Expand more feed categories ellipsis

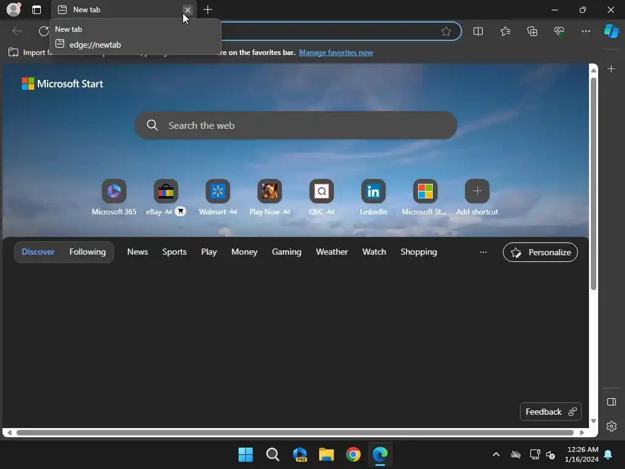483,252
